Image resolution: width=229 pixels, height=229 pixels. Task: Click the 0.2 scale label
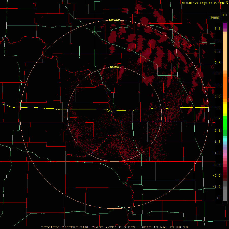218,164
